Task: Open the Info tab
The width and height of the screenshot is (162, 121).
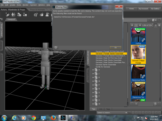Action: tap(101, 109)
